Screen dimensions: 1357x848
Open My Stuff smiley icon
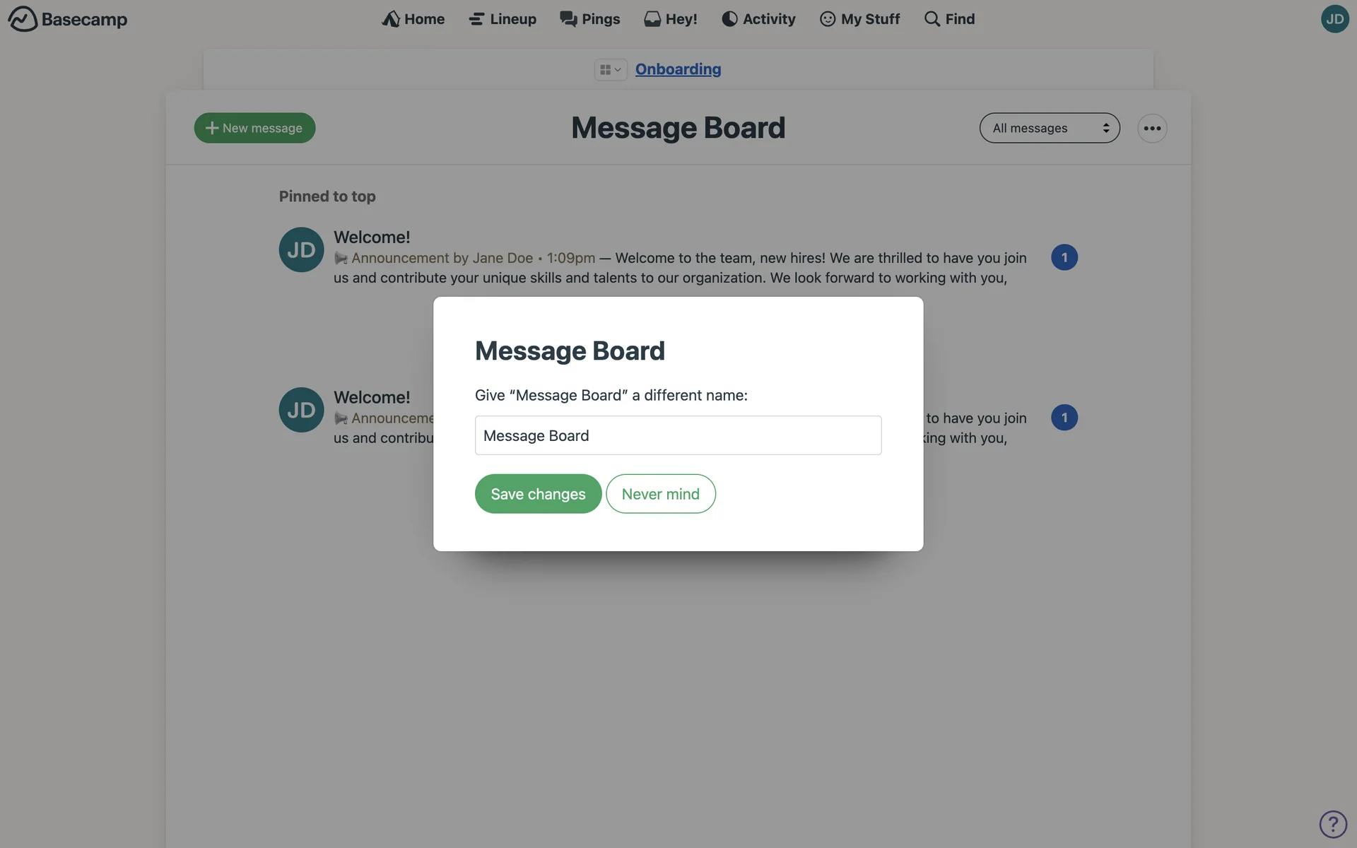828,19
